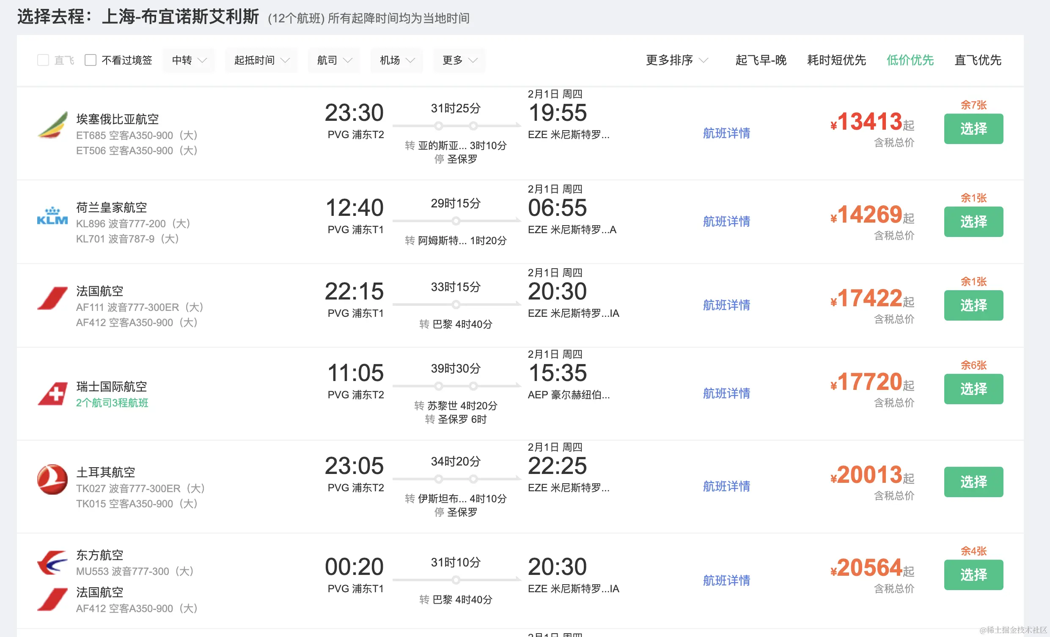Screen dimensions: 1050x637
Task: Click transfer stop marker on KLM route line
Action: [456, 221]
